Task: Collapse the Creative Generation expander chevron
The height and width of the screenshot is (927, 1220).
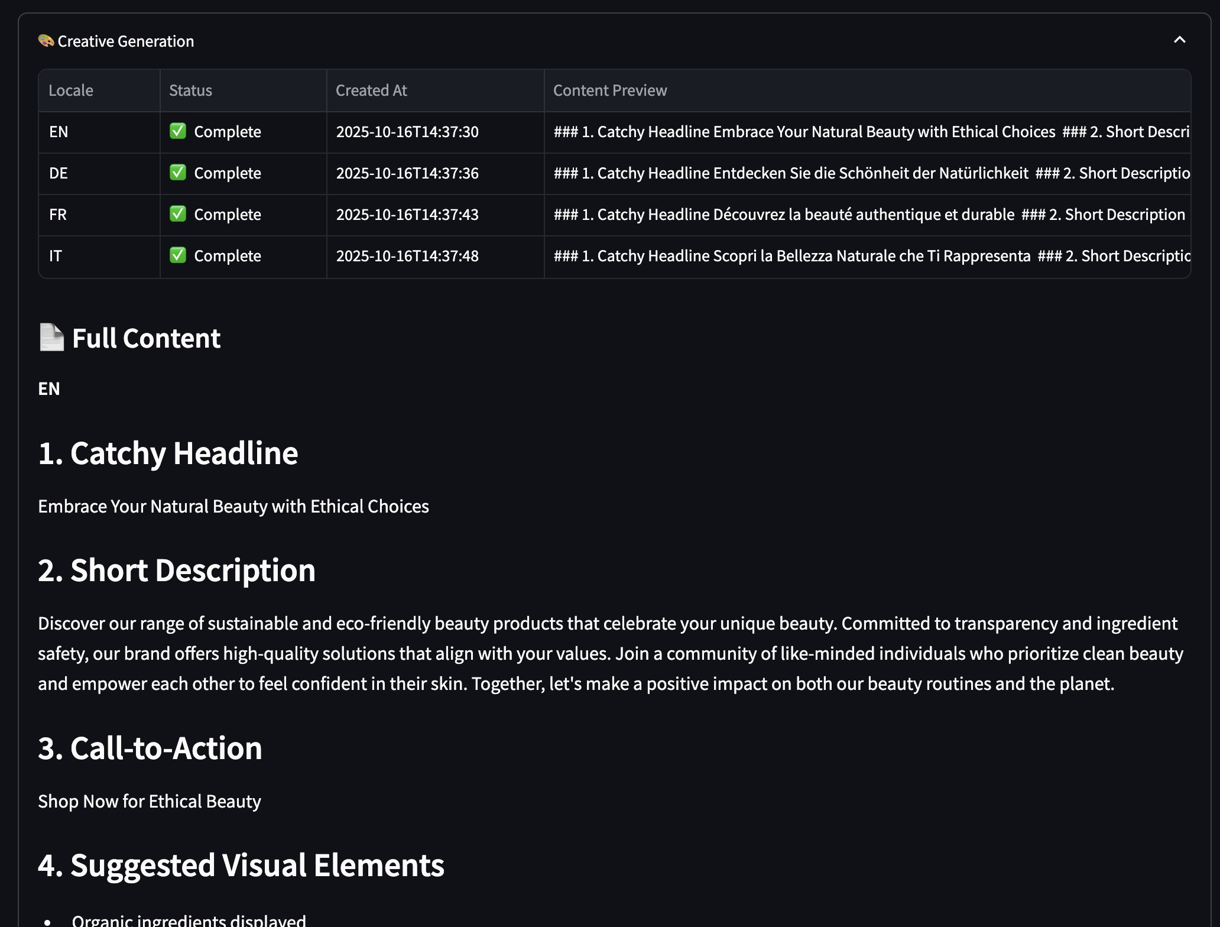Action: pyautogui.click(x=1179, y=40)
